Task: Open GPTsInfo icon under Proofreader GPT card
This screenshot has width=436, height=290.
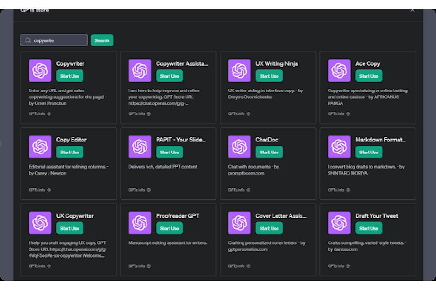Action: click(x=149, y=266)
